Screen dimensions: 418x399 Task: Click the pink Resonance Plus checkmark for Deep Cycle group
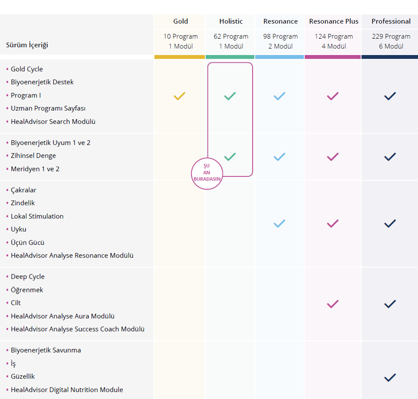pyautogui.click(x=333, y=304)
